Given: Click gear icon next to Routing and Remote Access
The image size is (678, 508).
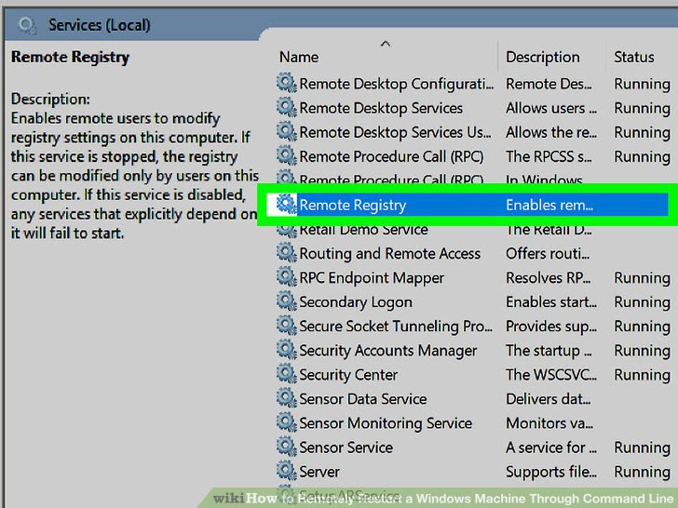Looking at the screenshot, I should 286,253.
